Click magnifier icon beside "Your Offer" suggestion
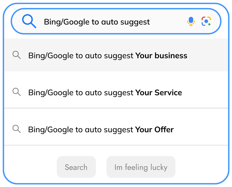The height and width of the screenshot is (187, 232). [16, 129]
